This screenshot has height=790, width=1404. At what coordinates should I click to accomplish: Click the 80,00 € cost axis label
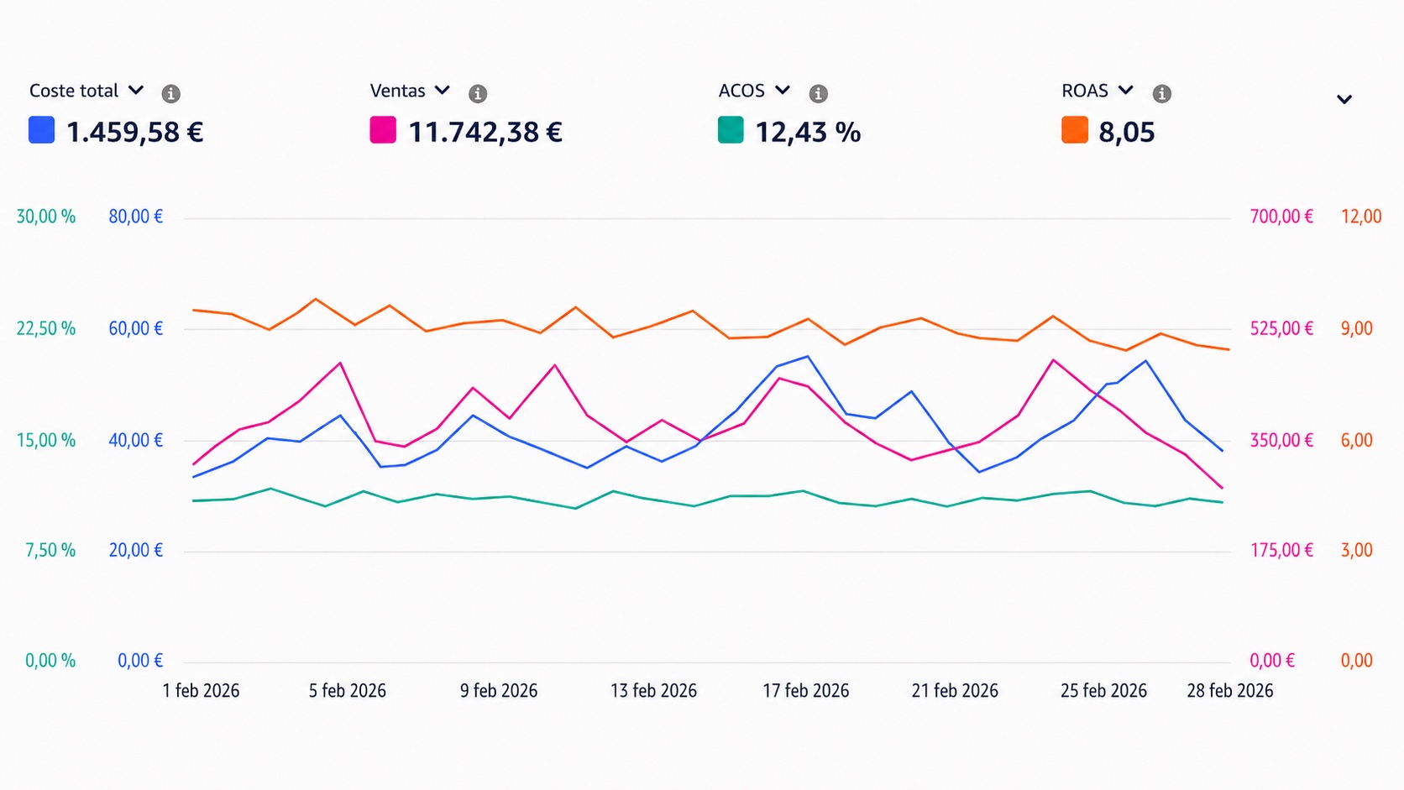tap(136, 217)
